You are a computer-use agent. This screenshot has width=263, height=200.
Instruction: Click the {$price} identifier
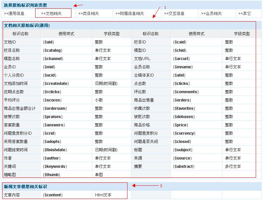[x=181, y=125]
